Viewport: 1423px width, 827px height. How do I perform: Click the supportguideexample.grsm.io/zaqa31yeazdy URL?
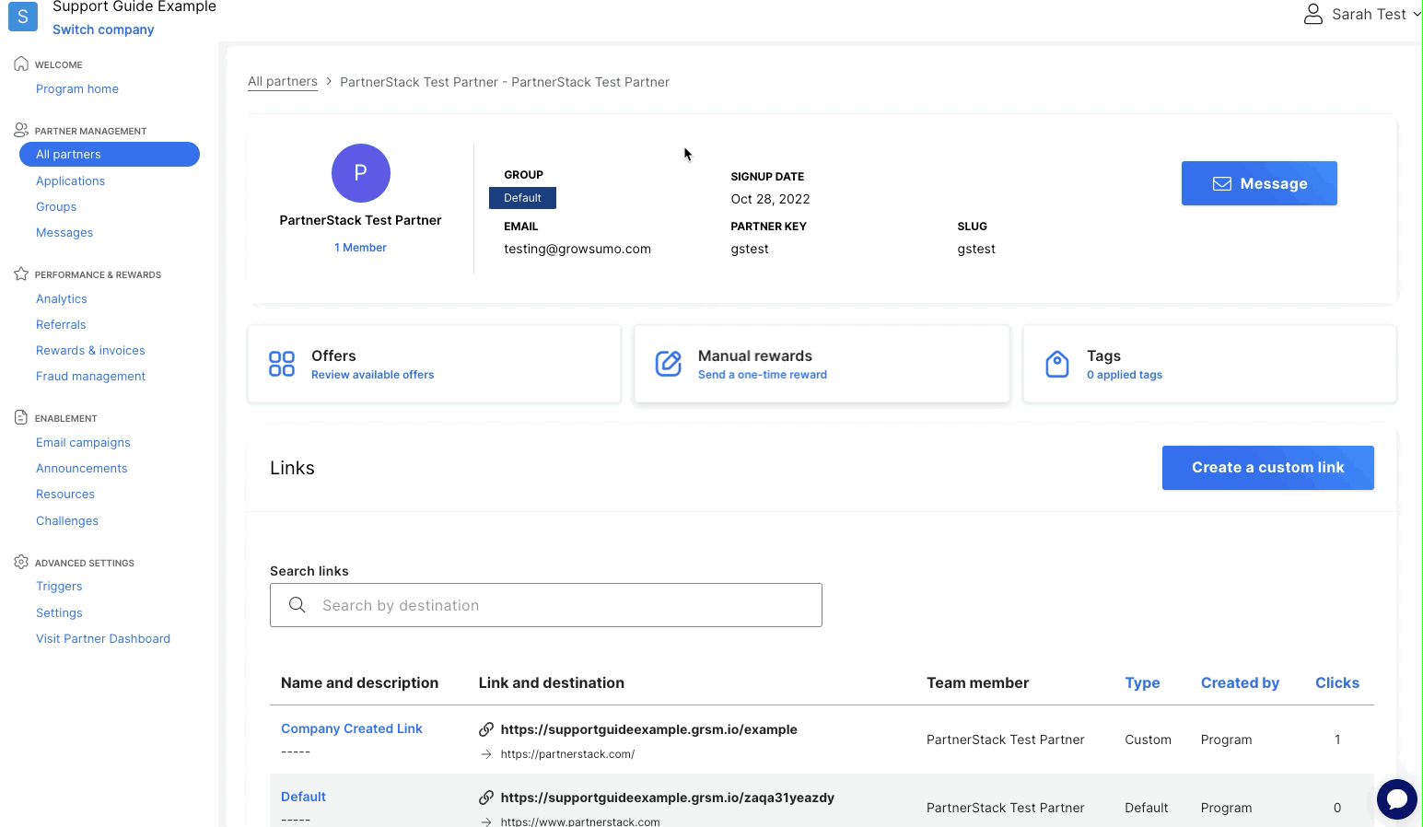(668, 798)
